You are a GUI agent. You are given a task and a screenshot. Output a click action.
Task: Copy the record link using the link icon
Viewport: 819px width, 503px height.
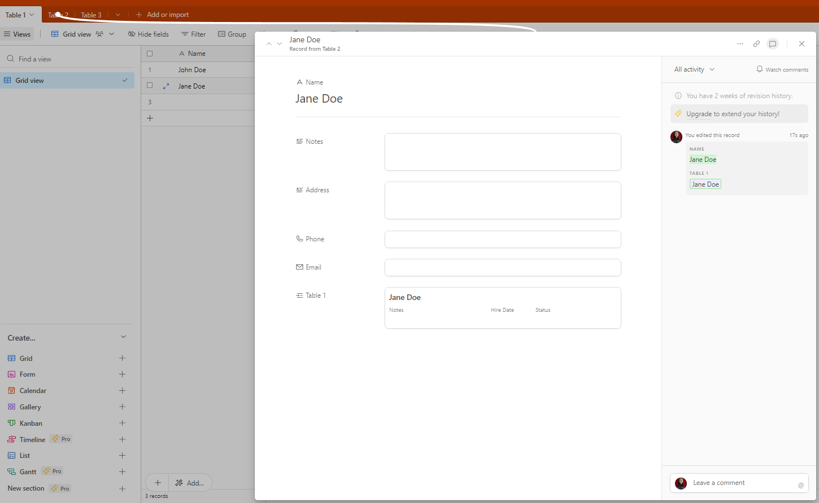756,44
